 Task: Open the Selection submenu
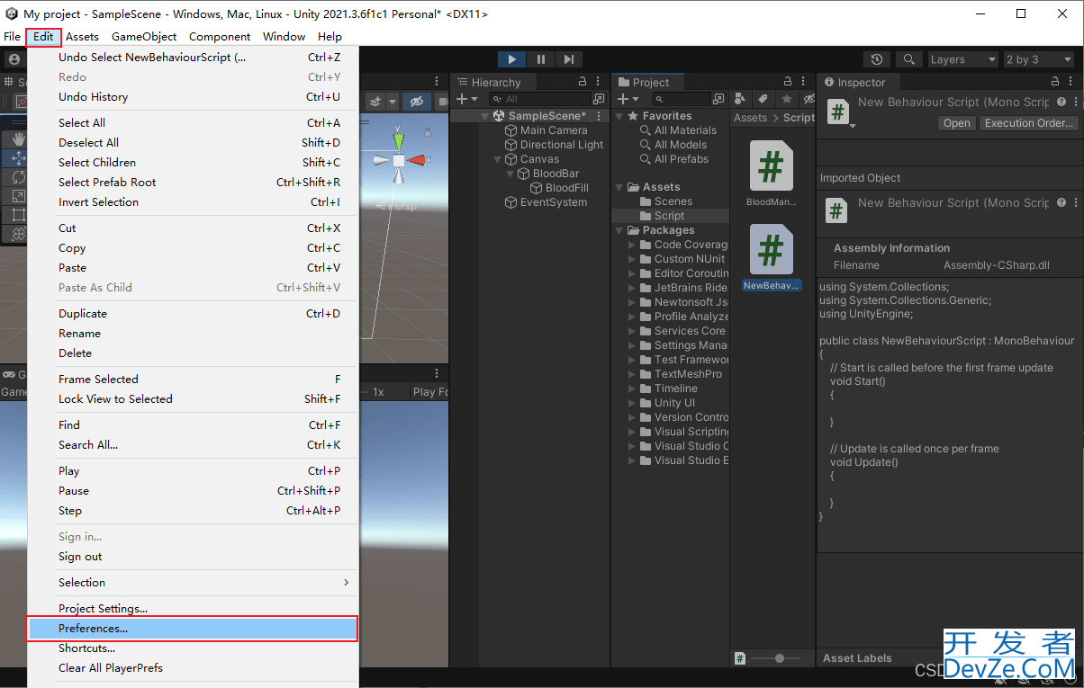click(194, 583)
